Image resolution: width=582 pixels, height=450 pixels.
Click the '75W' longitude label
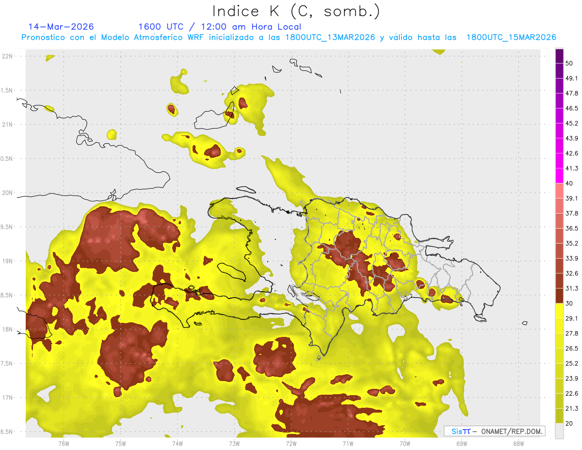pos(120,443)
